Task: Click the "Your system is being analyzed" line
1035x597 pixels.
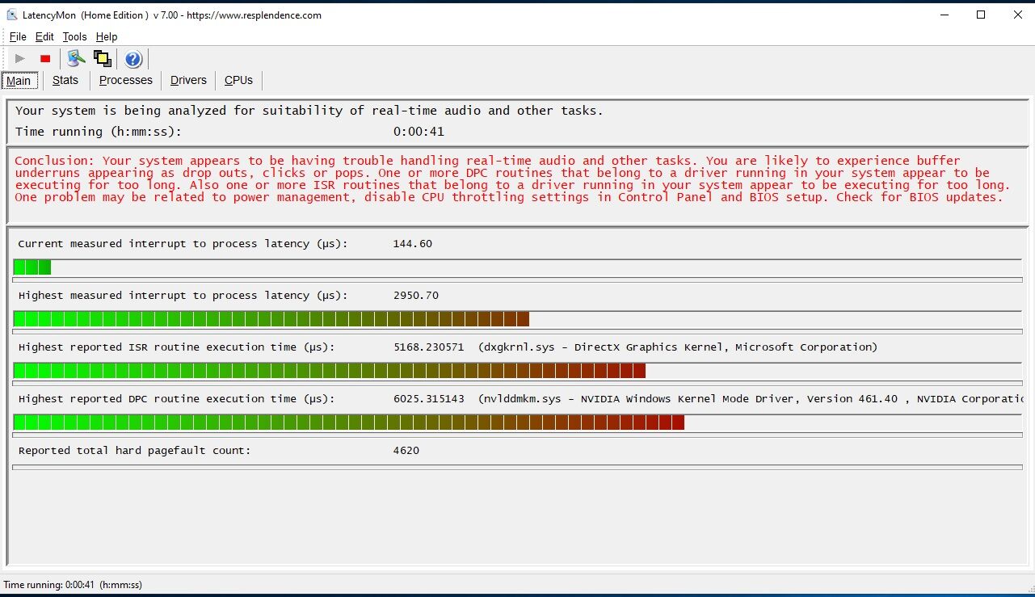Action: [x=309, y=111]
